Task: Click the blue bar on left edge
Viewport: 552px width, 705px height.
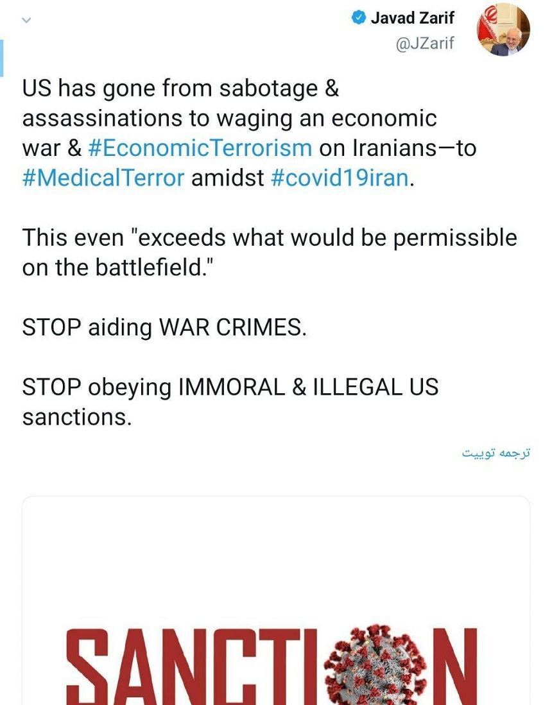Action: [2, 58]
